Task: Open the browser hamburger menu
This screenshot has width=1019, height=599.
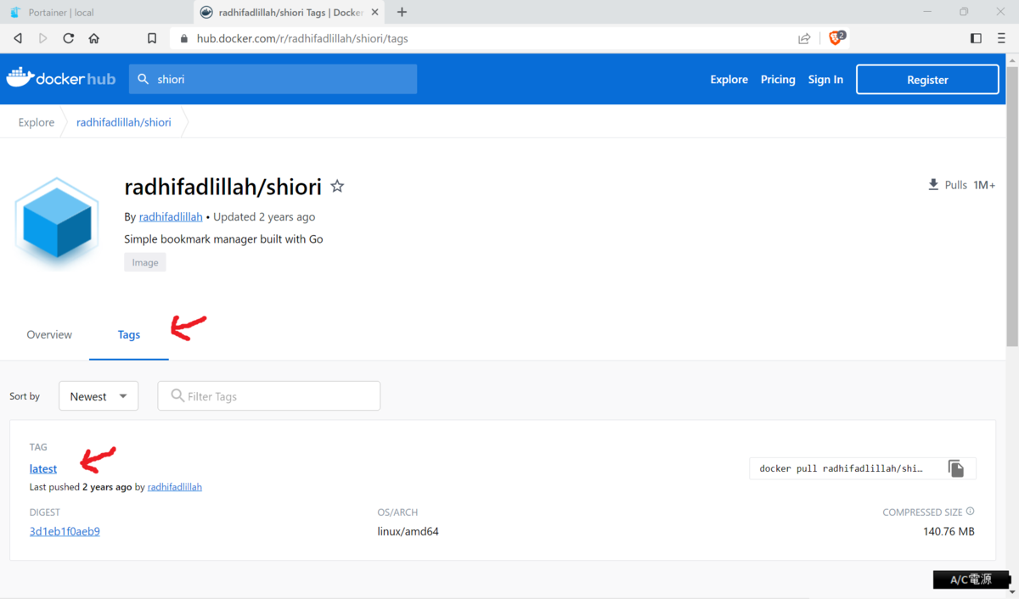Action: click(1001, 38)
